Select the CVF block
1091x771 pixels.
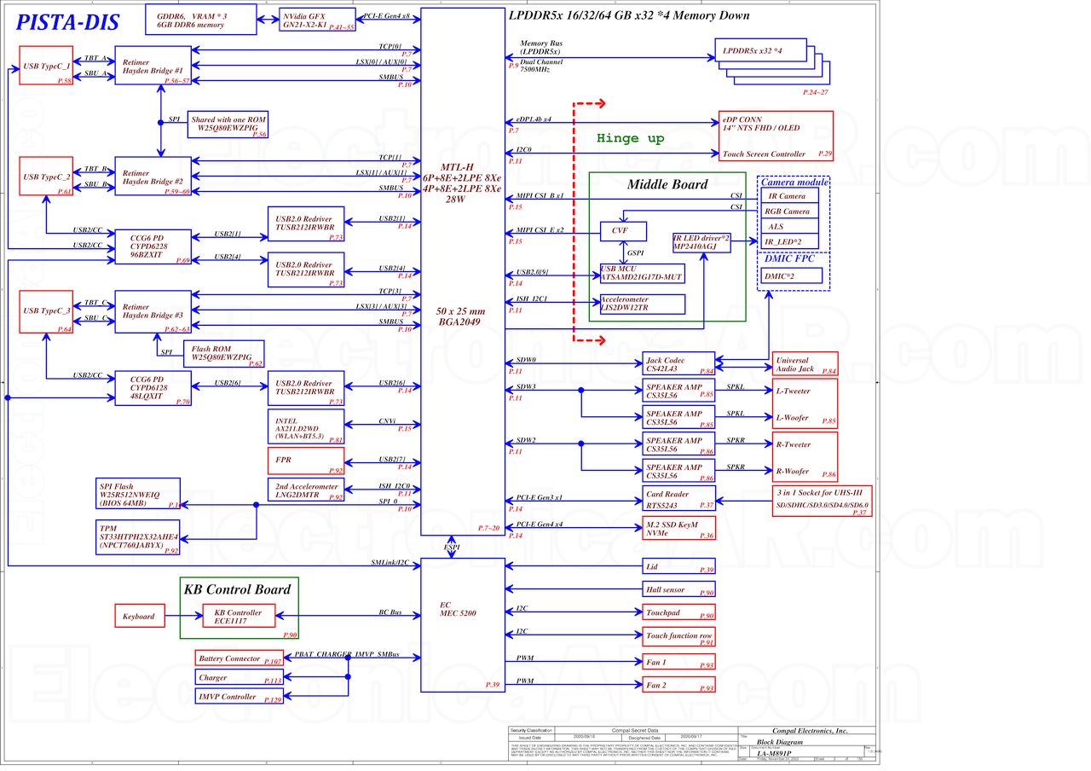(624, 231)
